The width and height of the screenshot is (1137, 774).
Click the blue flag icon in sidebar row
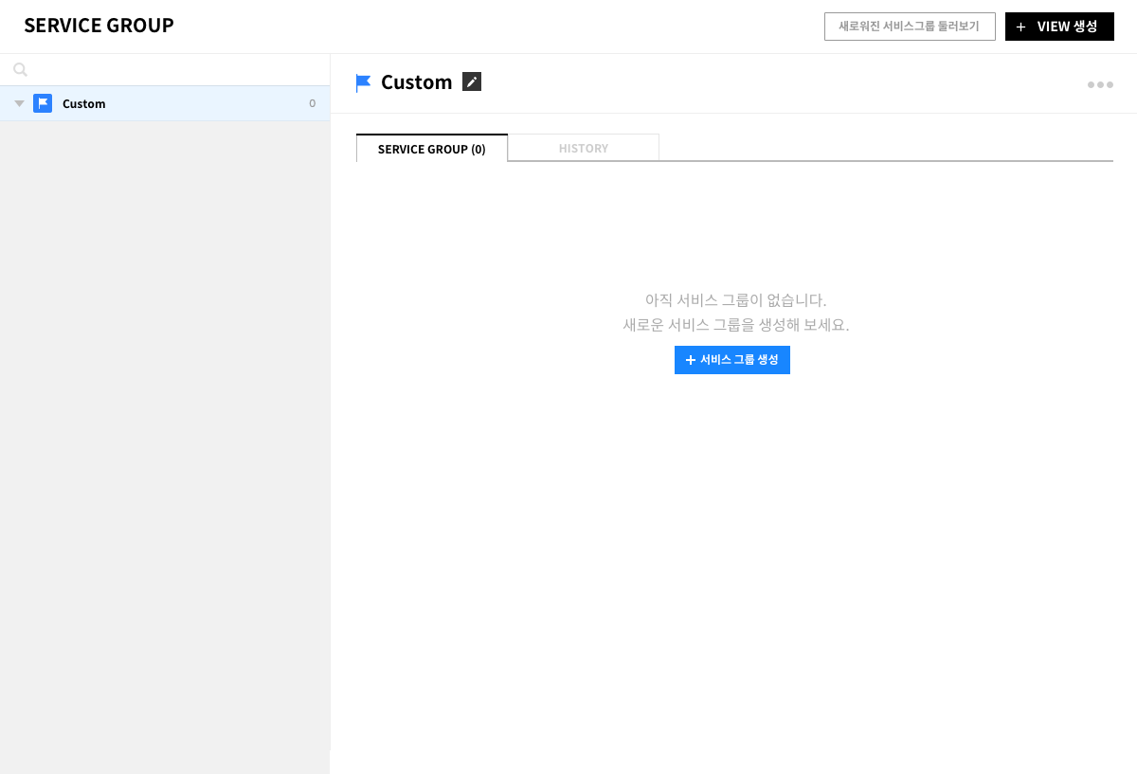pyautogui.click(x=43, y=103)
